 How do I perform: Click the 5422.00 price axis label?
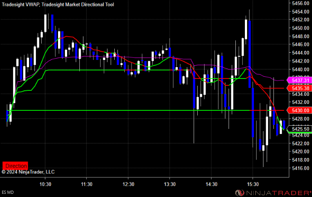(x=301, y=143)
